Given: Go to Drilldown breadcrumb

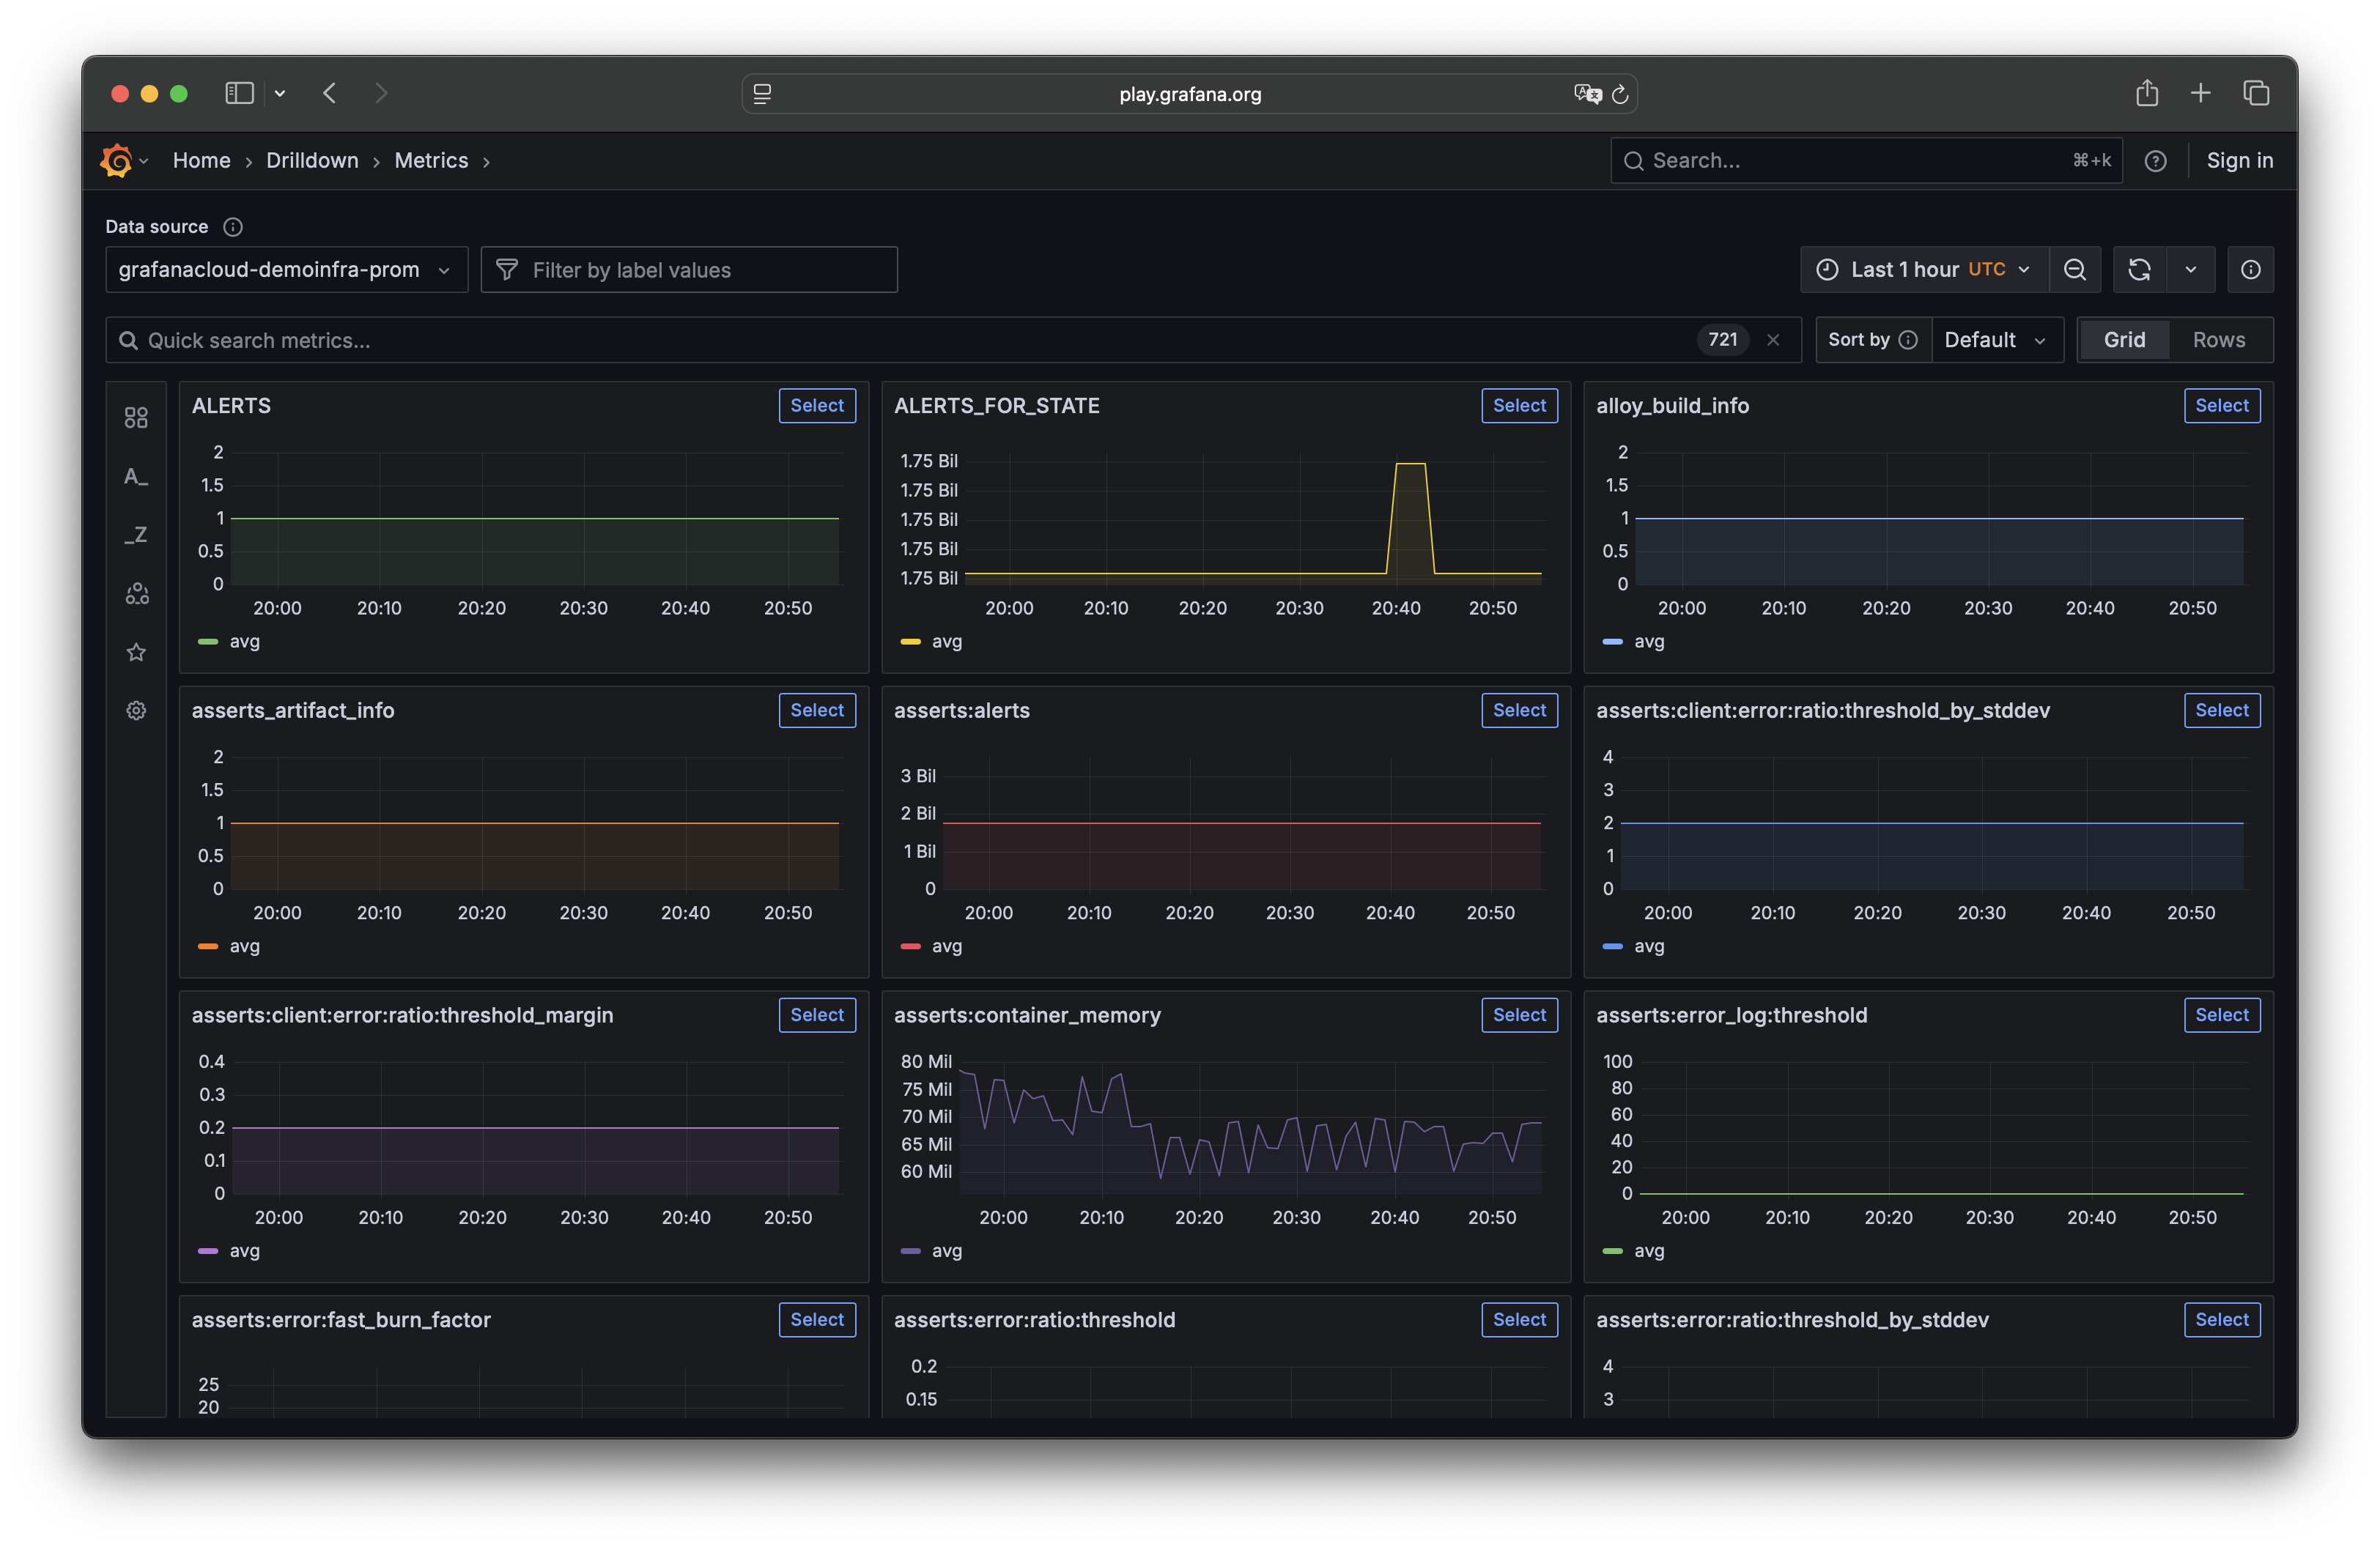Looking at the screenshot, I should 312,161.
